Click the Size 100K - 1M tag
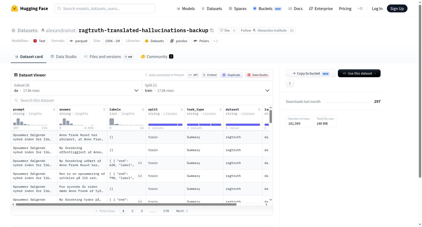Image resolution: width=422 pixels, height=227 pixels. click(113, 41)
